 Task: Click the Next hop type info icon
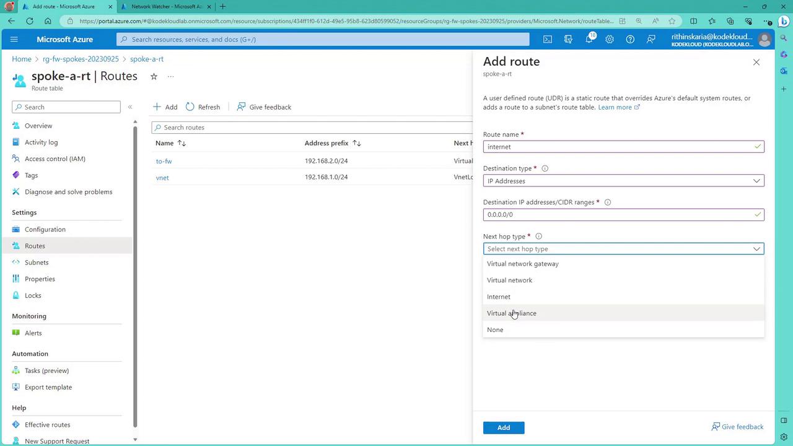click(x=538, y=236)
